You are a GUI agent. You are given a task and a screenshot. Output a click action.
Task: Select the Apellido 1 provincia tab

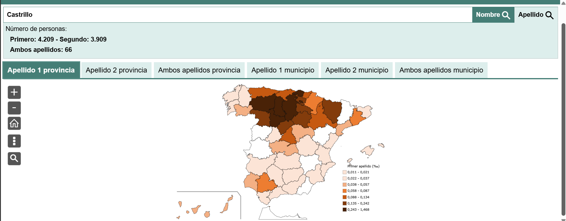coord(41,70)
